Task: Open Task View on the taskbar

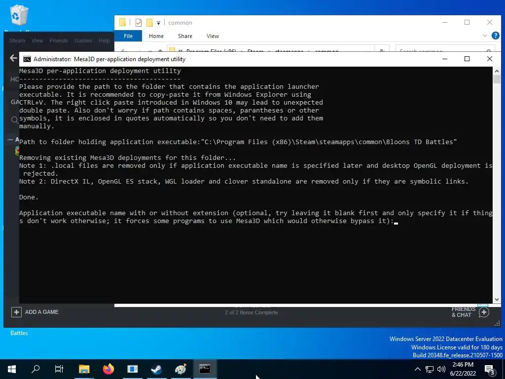Action: point(59,369)
